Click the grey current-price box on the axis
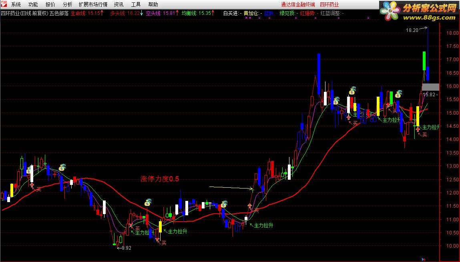The height and width of the screenshot is (262, 460). point(430,87)
